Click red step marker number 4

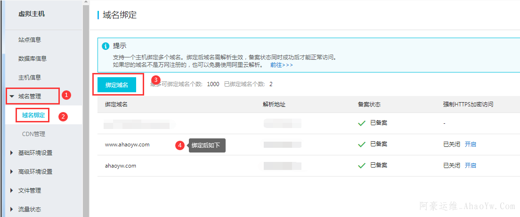(179, 145)
